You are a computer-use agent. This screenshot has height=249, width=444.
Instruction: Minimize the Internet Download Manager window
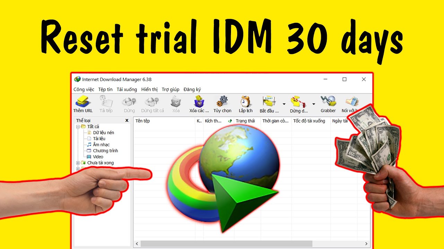click(x=325, y=79)
